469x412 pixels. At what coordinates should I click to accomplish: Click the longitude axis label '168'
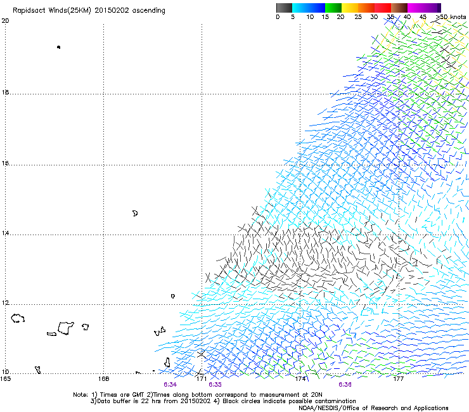[x=103, y=379]
